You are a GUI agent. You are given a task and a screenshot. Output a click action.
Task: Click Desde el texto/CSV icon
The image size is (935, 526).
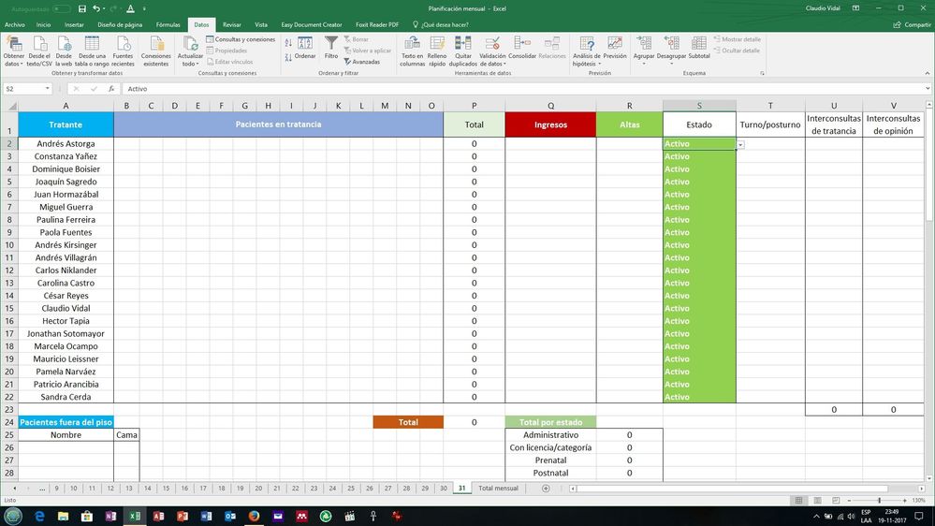(39, 51)
